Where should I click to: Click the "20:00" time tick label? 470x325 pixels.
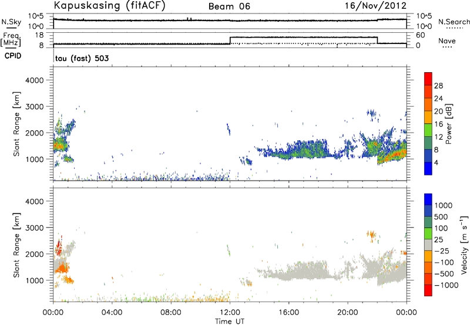click(x=348, y=313)
